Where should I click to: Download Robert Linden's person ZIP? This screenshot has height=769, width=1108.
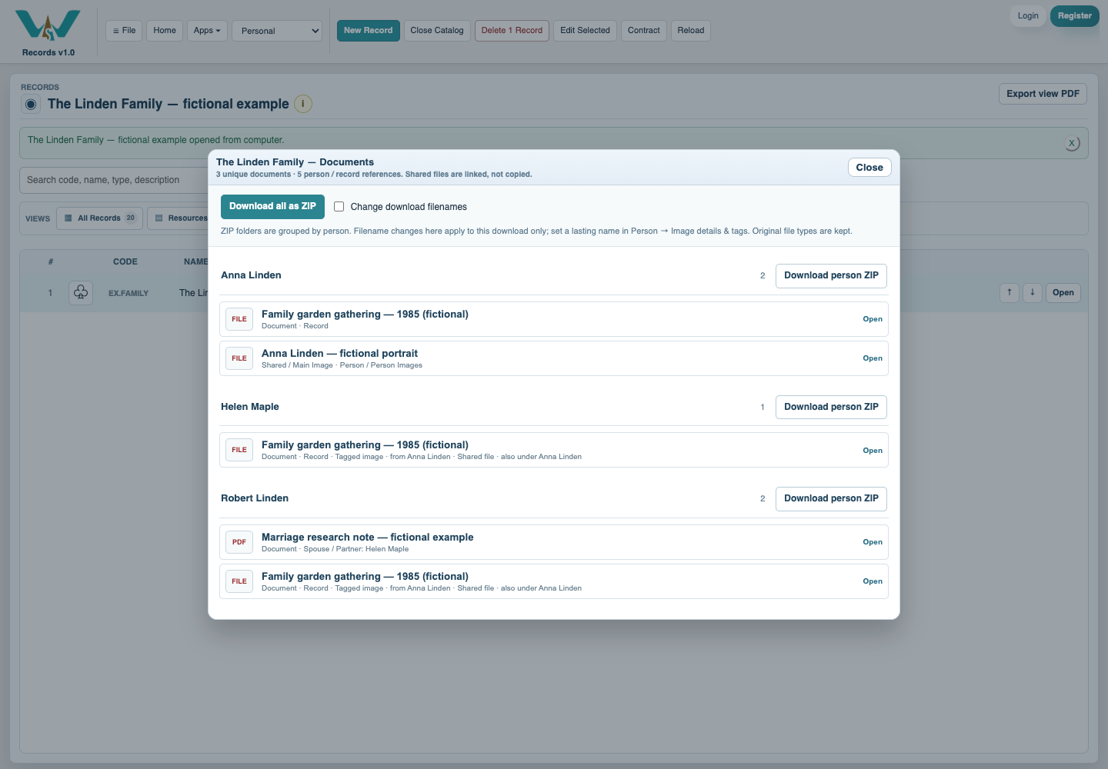[x=831, y=498]
